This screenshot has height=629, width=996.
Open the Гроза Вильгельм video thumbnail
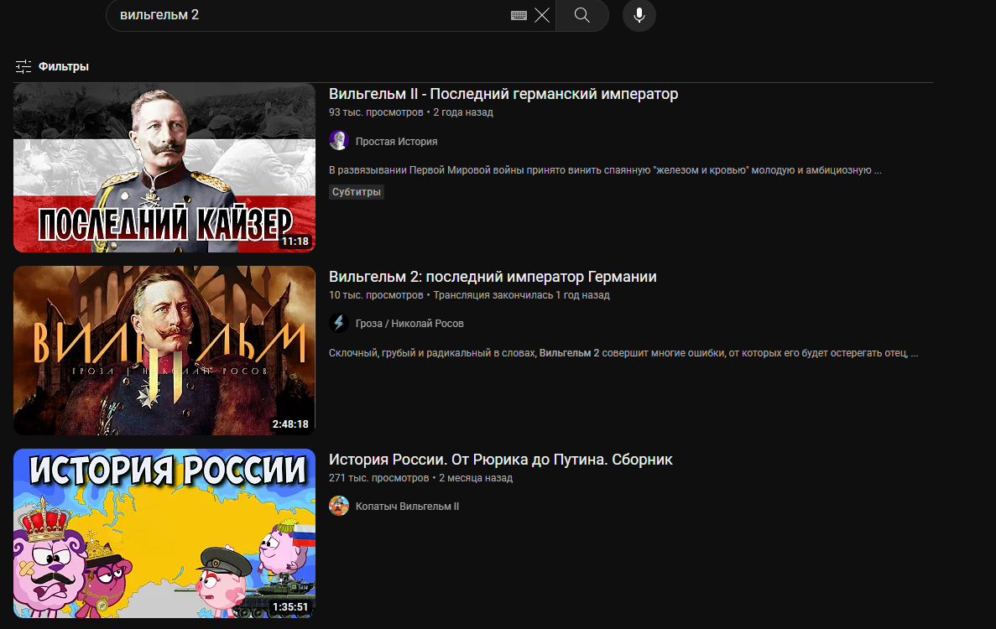click(x=164, y=351)
